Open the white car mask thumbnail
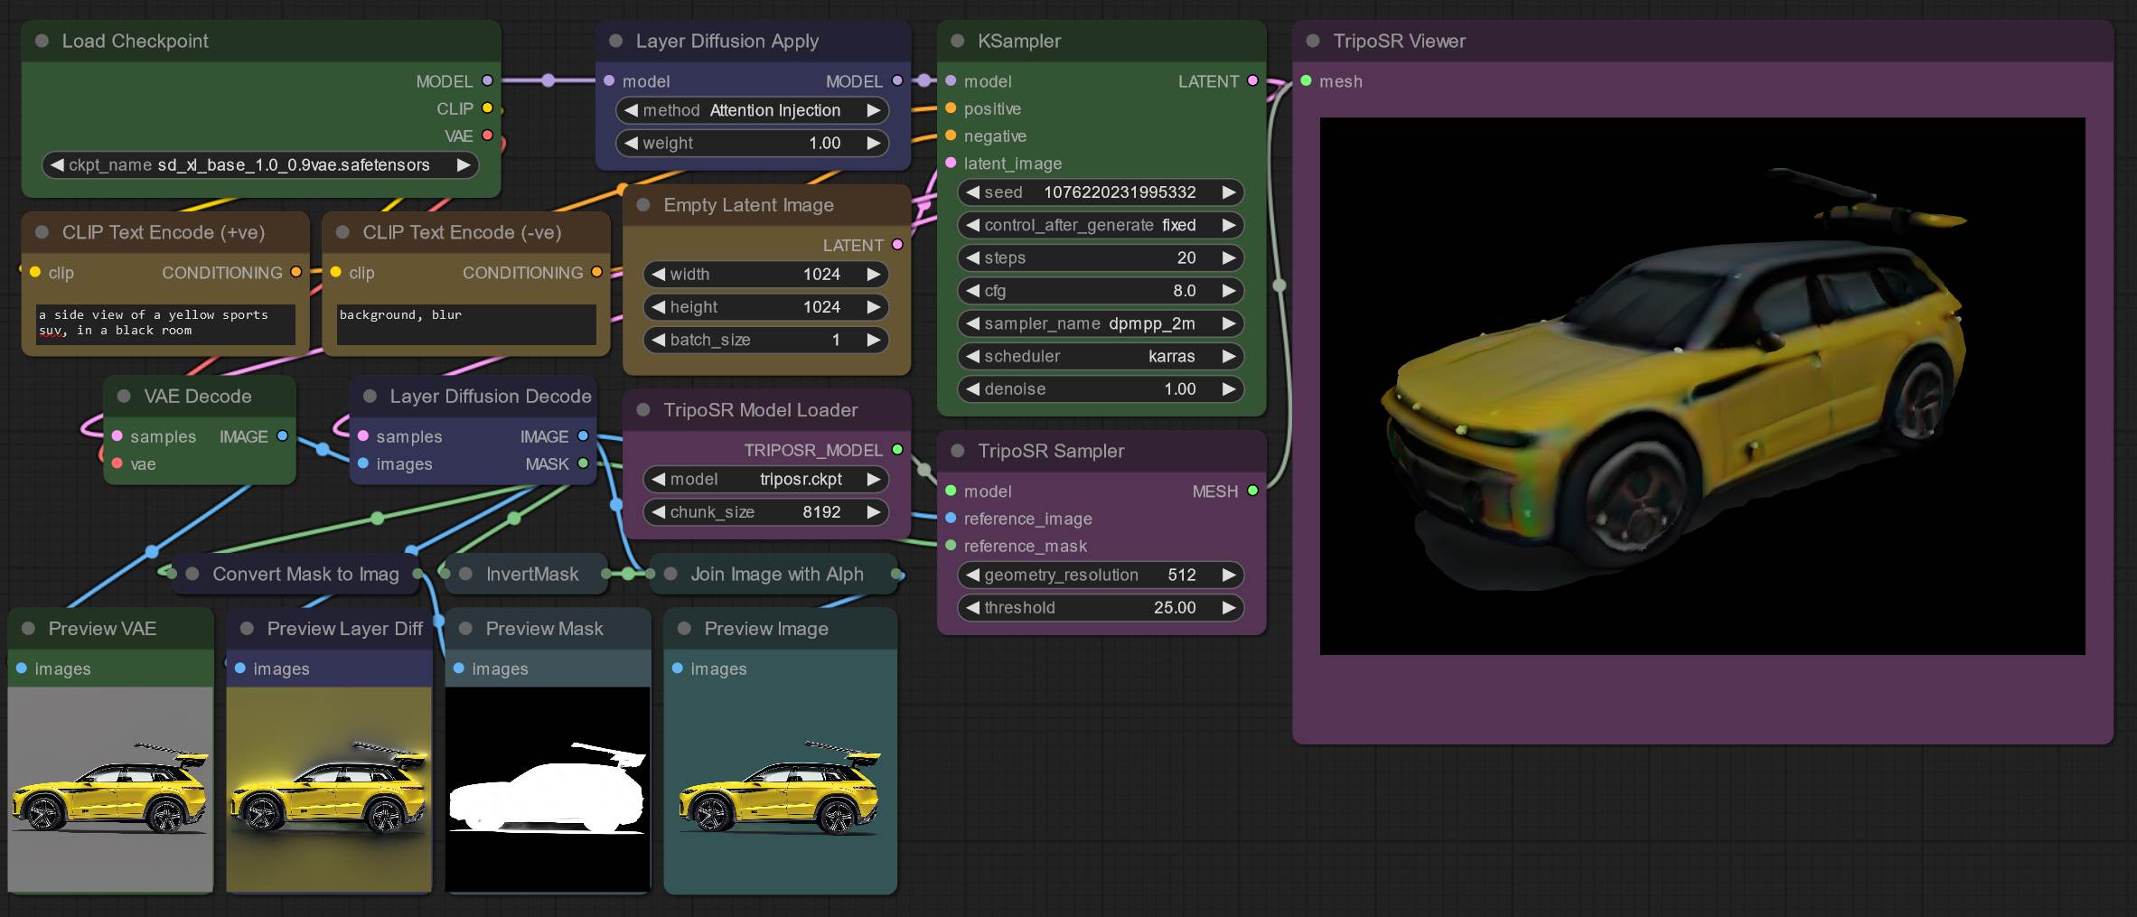The height and width of the screenshot is (917, 2137). (x=548, y=789)
